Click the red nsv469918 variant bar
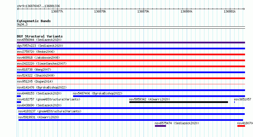The width and height of the screenshot is (253, 137). coord(131,60)
